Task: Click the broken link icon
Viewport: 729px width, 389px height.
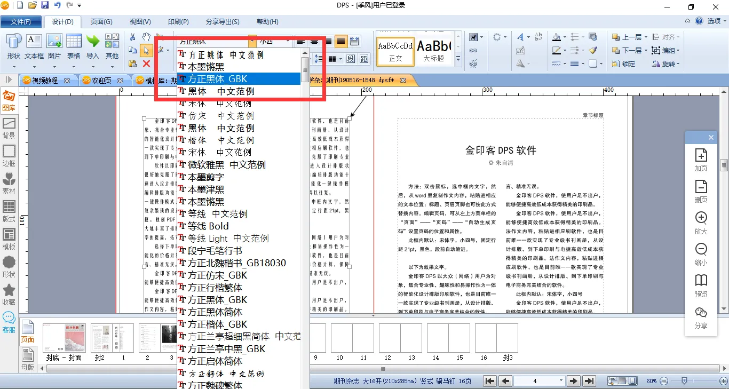Action: (473, 64)
